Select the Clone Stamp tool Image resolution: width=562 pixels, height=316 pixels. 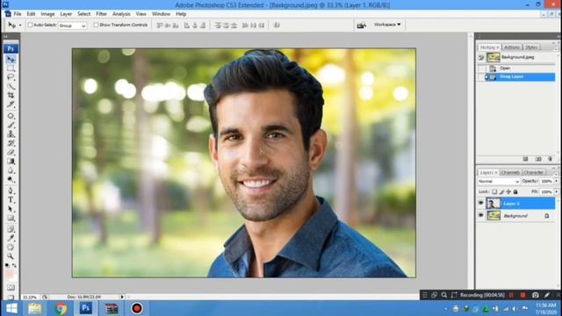(11, 134)
